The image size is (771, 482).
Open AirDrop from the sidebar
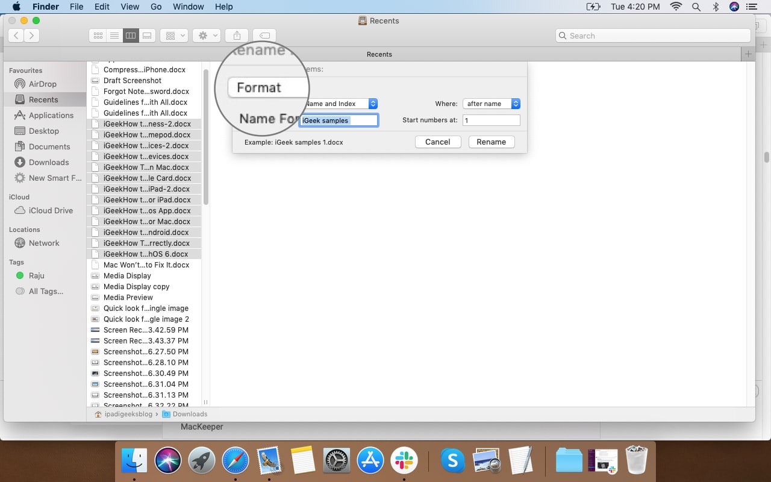[x=42, y=84]
